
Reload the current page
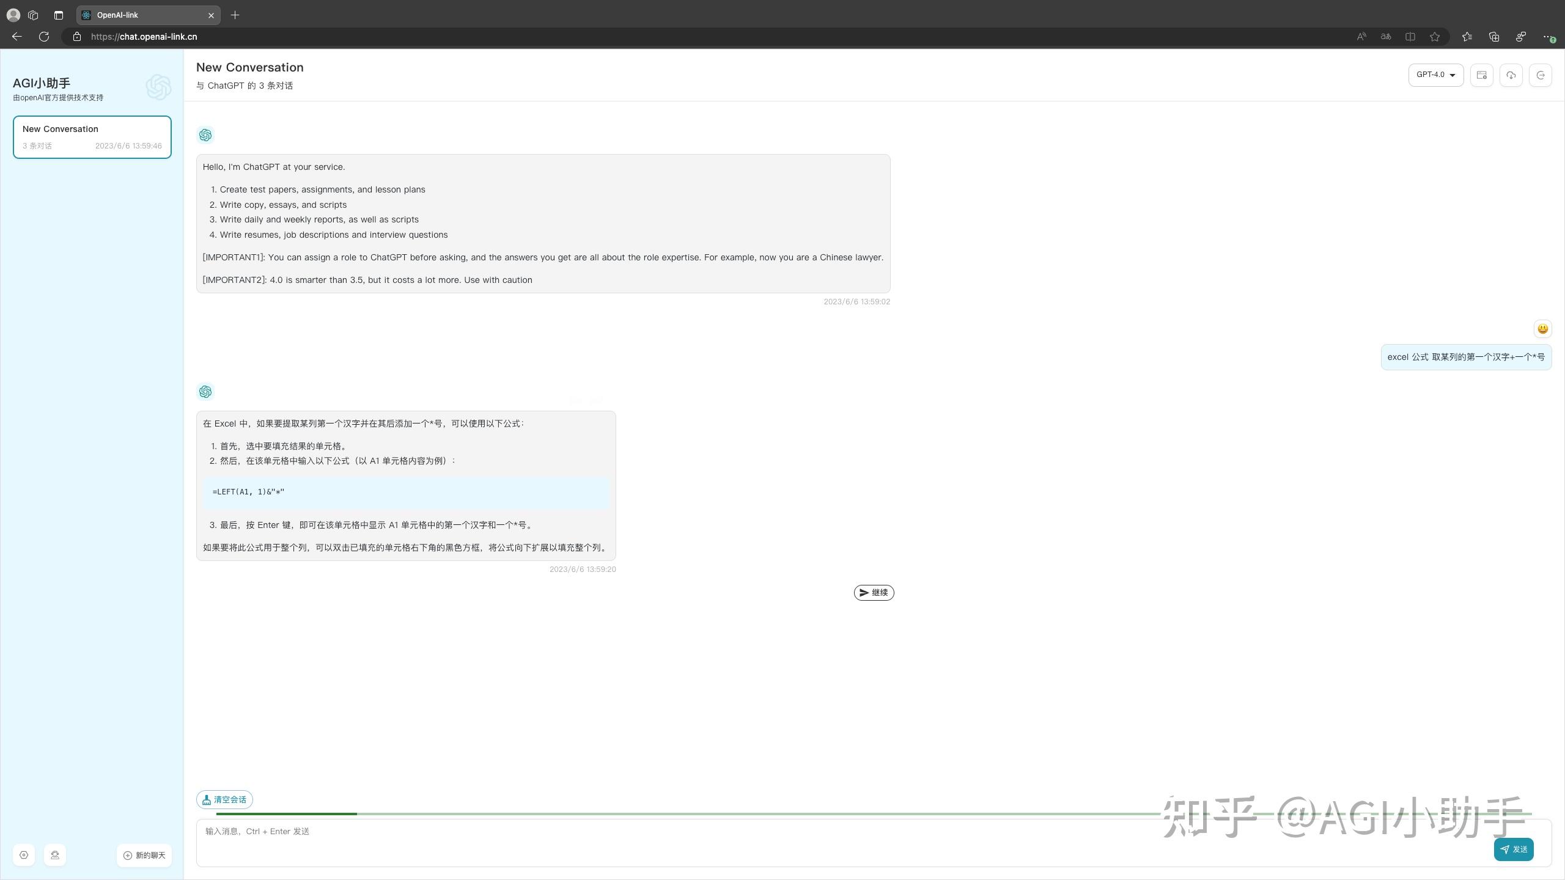tap(44, 37)
